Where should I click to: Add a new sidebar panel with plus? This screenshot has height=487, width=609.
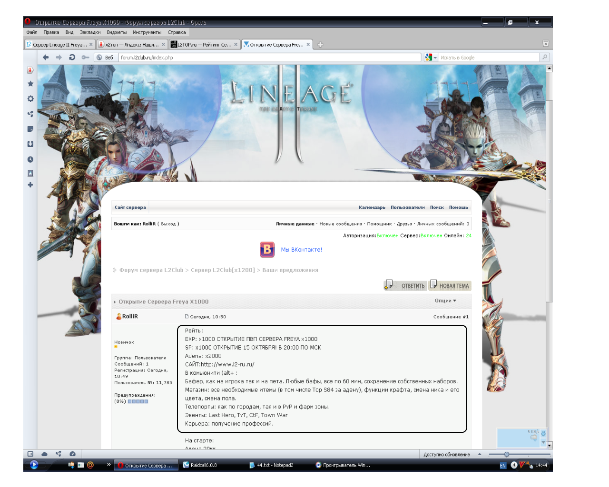30,185
